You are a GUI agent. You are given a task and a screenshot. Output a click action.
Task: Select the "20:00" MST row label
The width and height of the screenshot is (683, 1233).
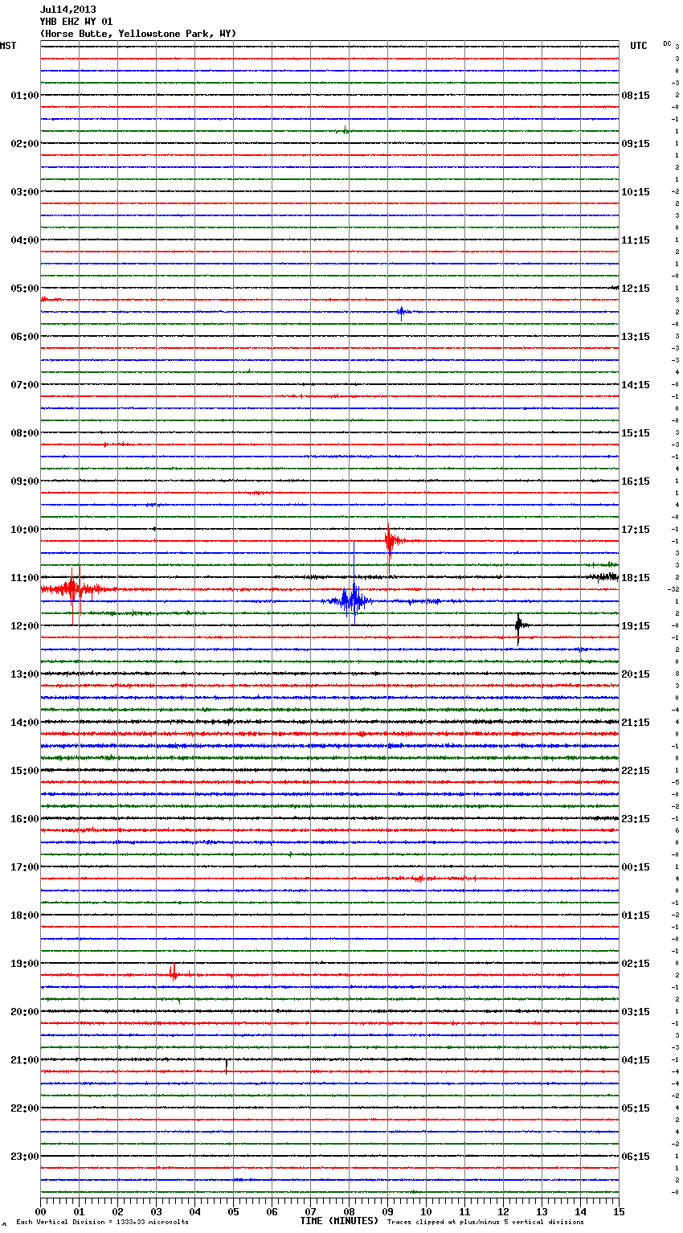click(24, 1012)
